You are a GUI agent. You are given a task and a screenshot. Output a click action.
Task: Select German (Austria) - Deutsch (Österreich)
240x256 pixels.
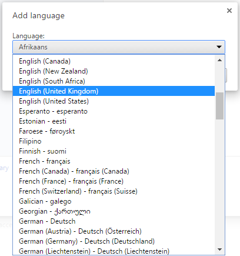click(114, 231)
